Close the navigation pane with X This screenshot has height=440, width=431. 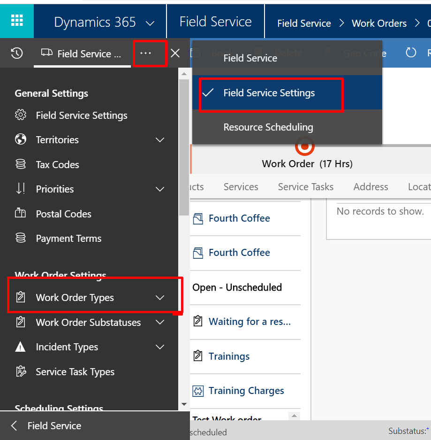(x=175, y=53)
